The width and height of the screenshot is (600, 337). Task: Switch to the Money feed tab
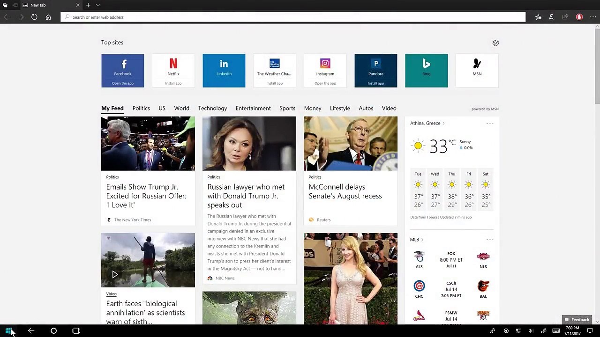click(x=313, y=108)
